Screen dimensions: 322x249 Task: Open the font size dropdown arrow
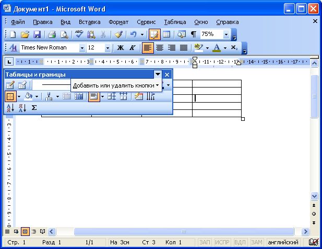pyautogui.click(x=108, y=48)
